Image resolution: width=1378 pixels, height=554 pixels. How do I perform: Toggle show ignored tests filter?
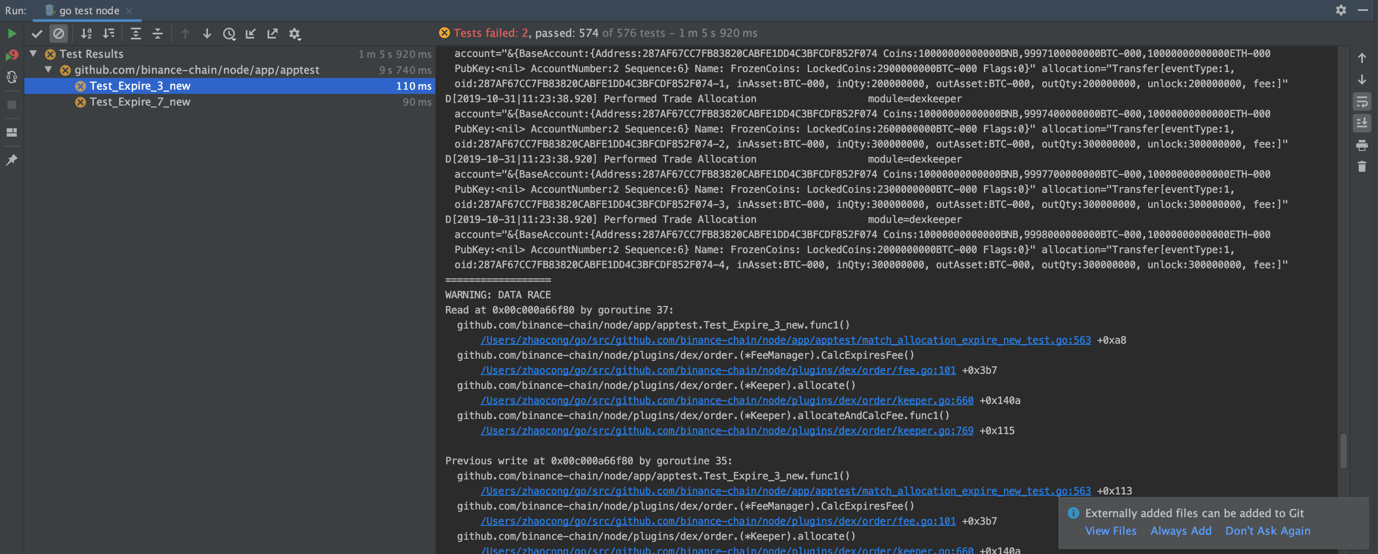pyautogui.click(x=58, y=34)
